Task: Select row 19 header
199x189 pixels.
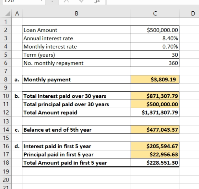Action: [6, 171]
